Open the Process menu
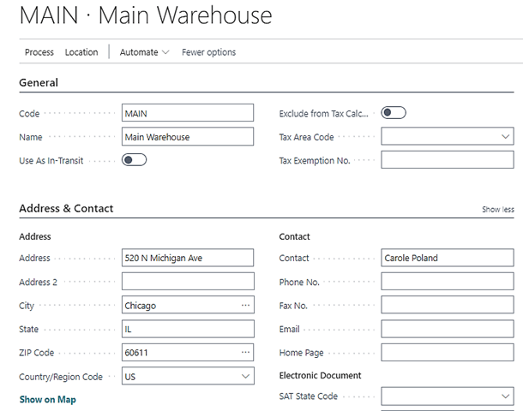 [x=39, y=52]
